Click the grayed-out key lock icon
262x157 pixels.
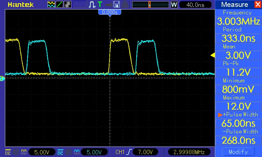109,5
